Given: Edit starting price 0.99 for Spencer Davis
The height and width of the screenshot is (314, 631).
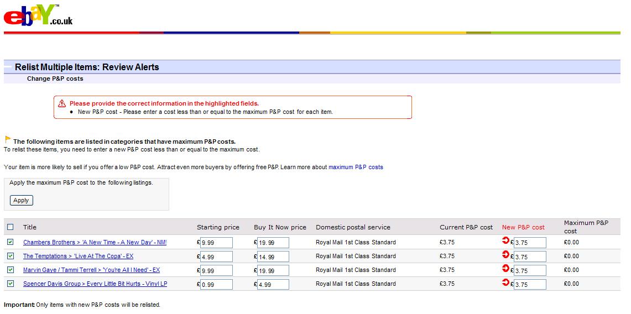Looking at the screenshot, I should coord(216,284).
